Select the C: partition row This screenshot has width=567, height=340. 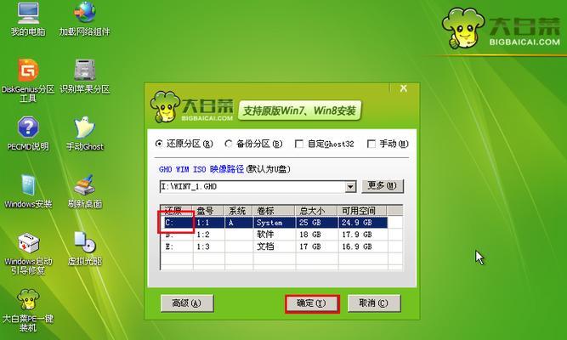(274, 223)
